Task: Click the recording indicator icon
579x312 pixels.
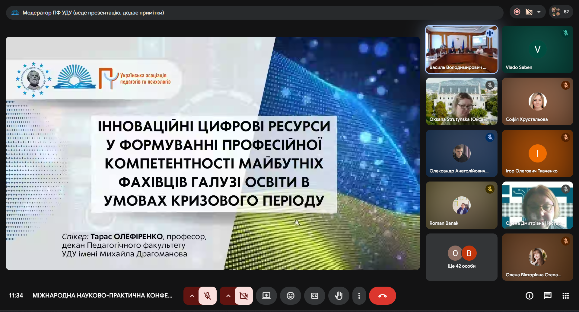Action: [x=517, y=11]
